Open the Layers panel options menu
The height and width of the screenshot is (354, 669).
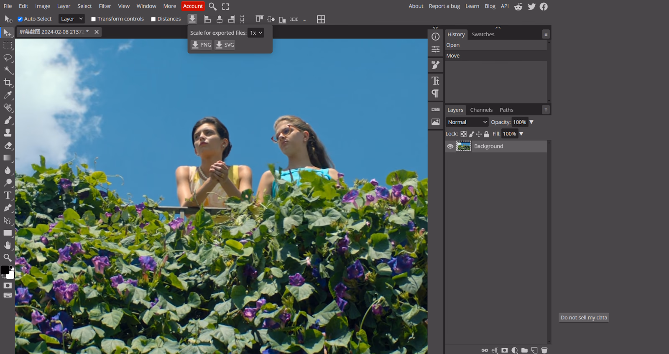click(x=546, y=110)
